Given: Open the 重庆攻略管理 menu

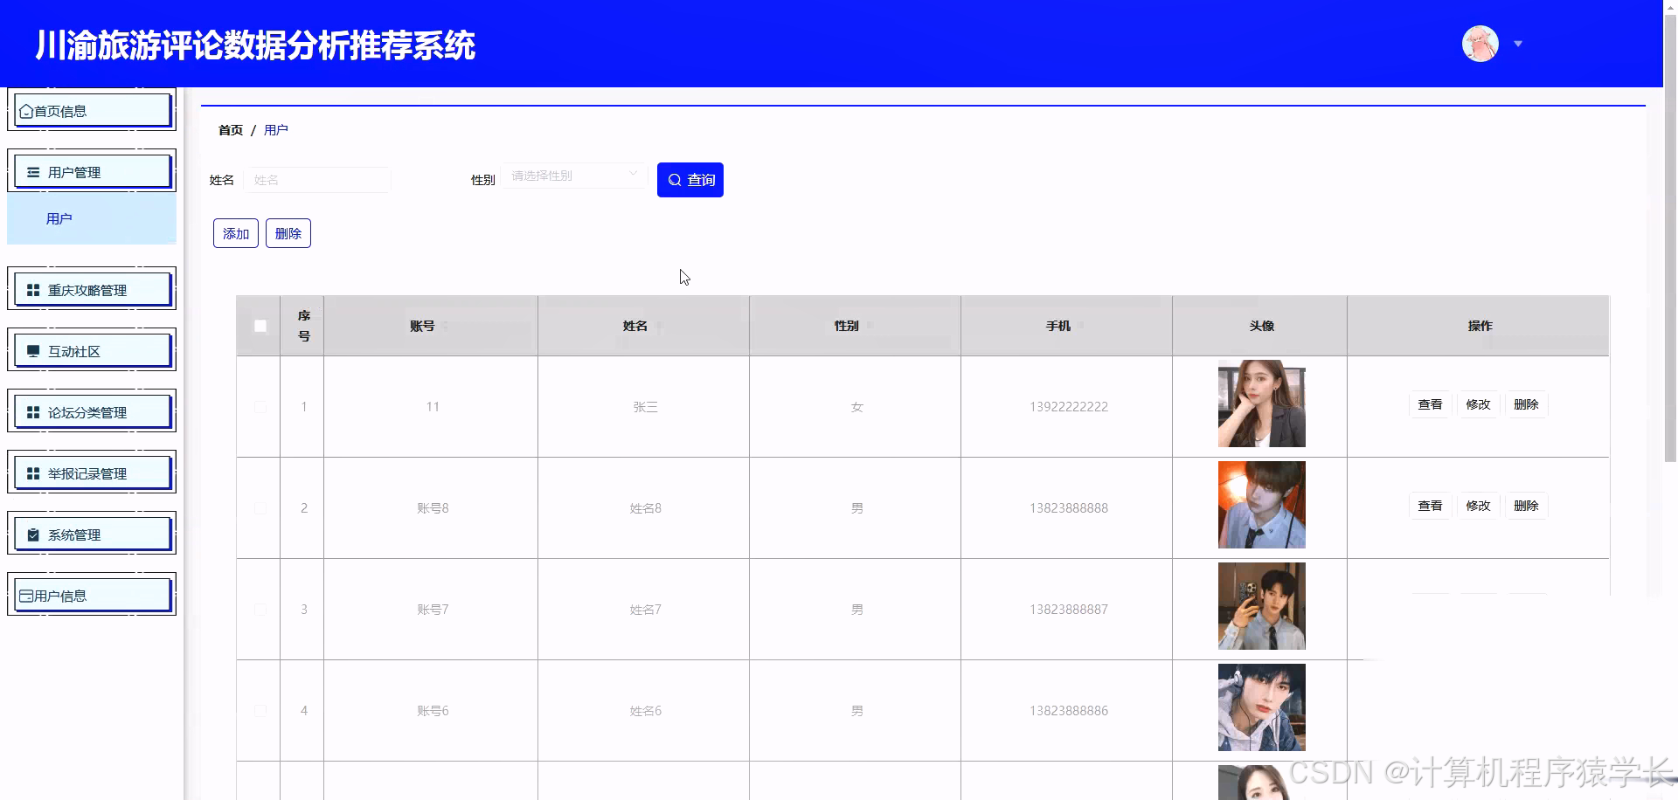Looking at the screenshot, I should 92,289.
